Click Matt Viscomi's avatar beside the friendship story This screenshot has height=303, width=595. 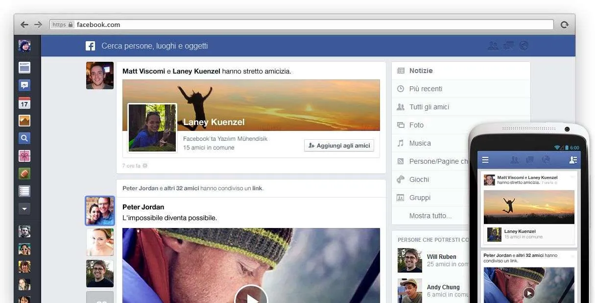click(x=100, y=76)
